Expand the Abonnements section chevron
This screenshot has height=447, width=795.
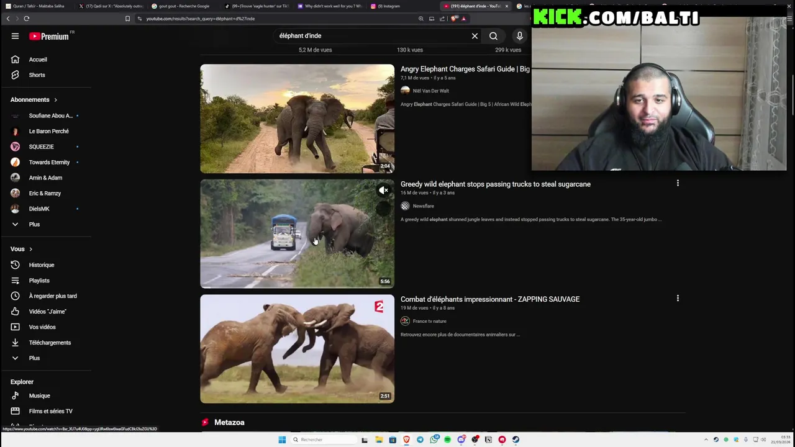(55, 100)
